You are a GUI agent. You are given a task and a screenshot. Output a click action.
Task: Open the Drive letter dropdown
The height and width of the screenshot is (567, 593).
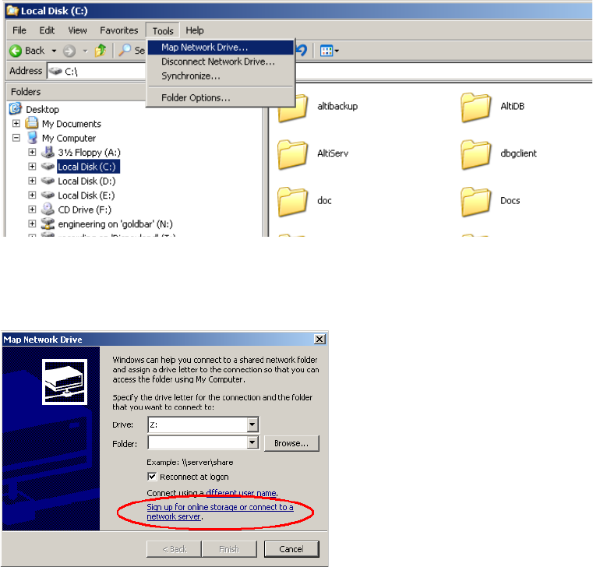(252, 424)
